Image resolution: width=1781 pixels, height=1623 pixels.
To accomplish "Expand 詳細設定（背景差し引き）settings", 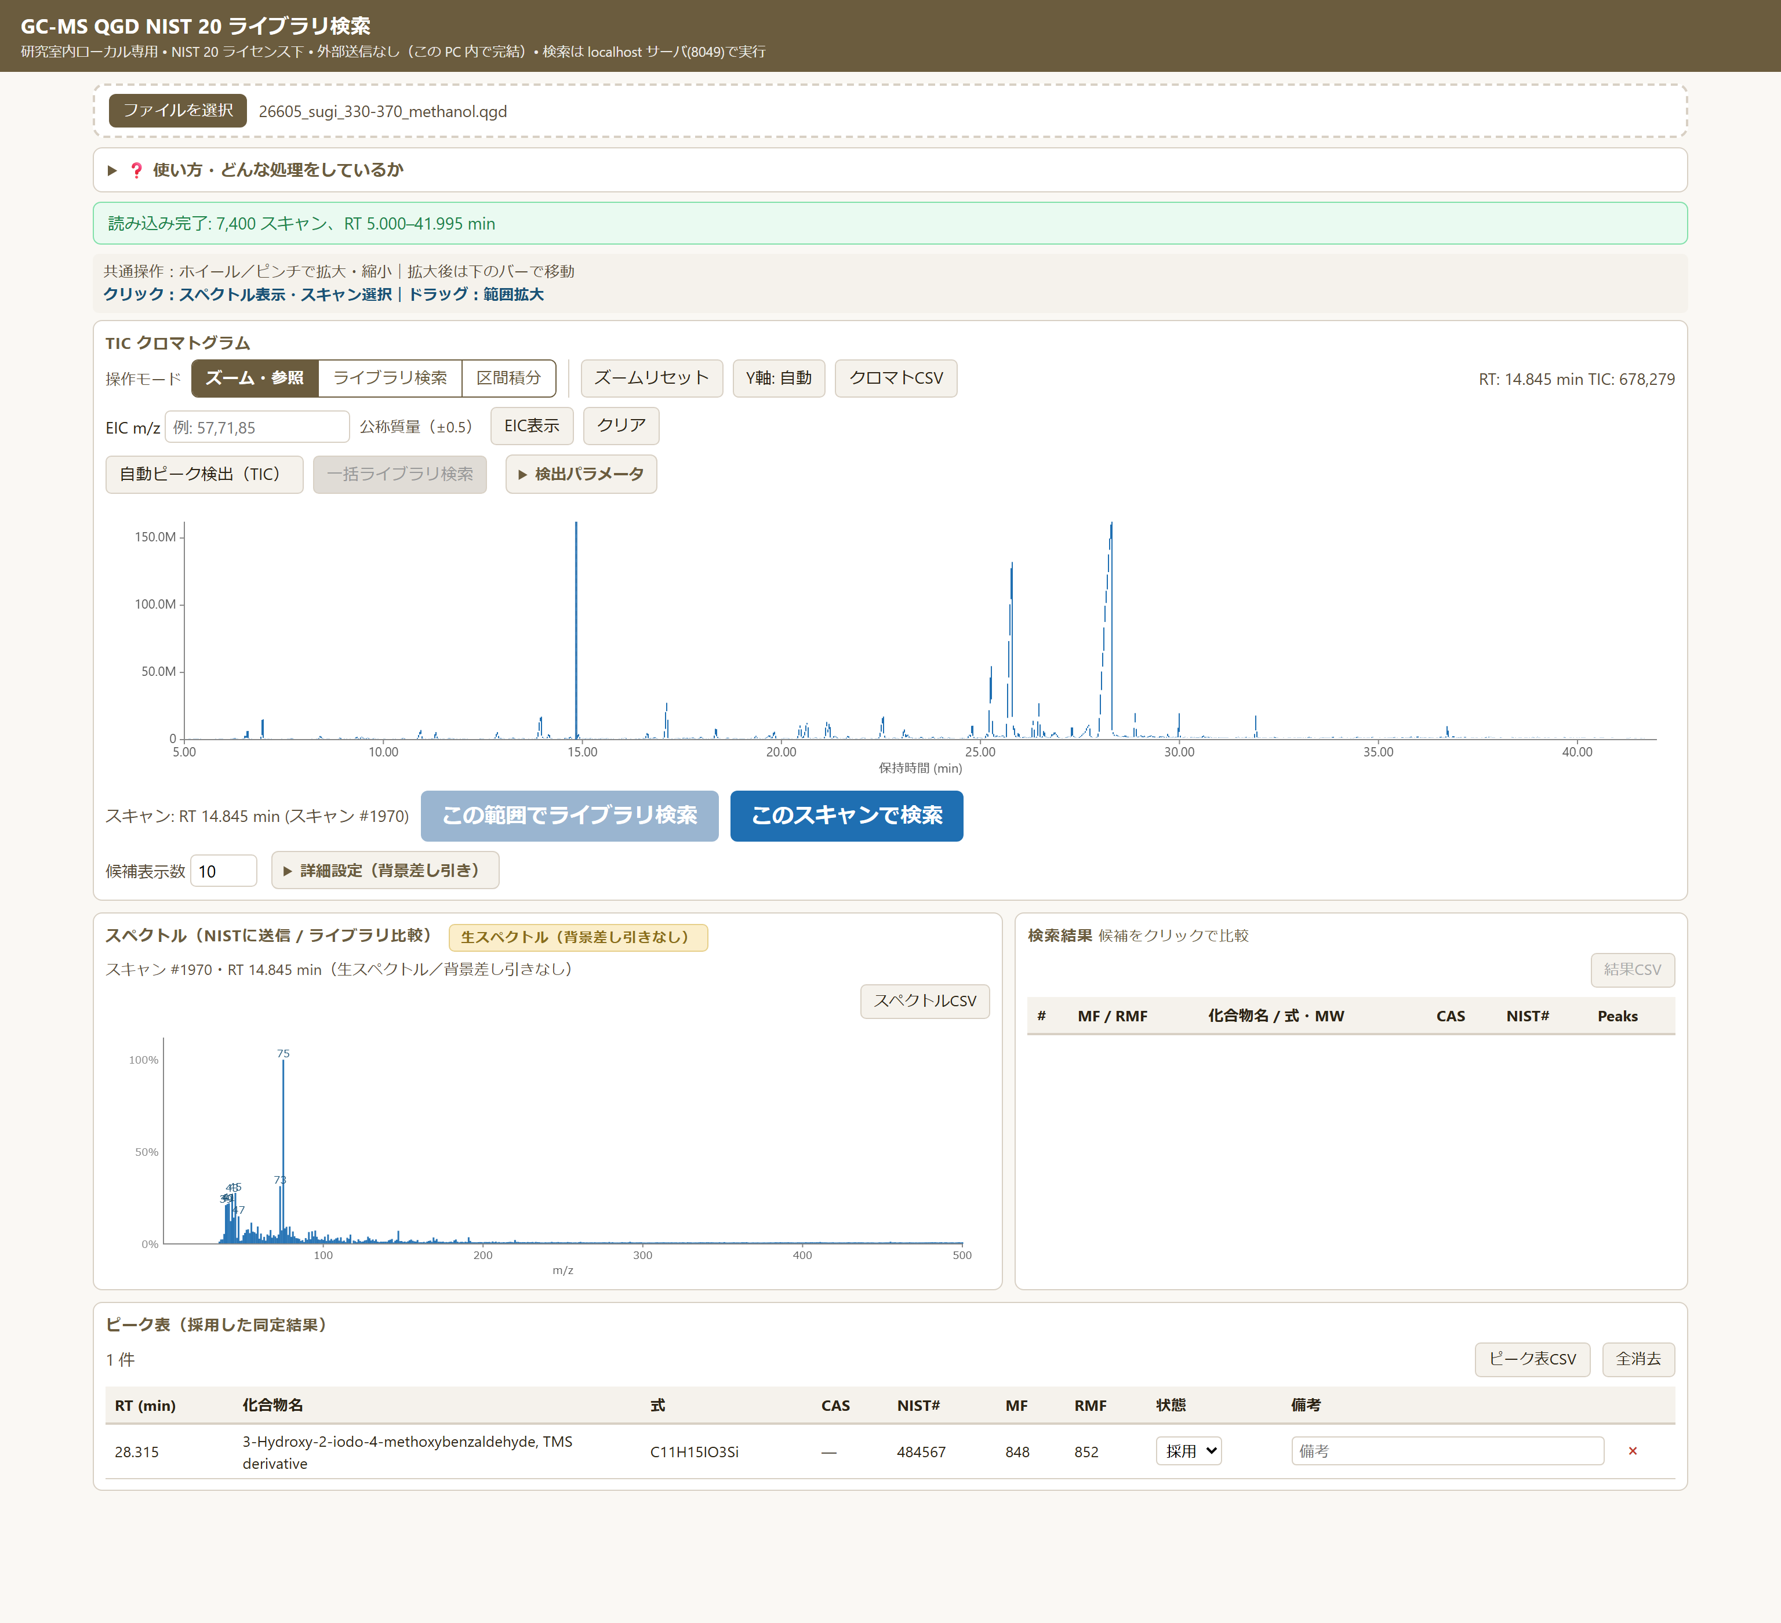I will tap(384, 871).
